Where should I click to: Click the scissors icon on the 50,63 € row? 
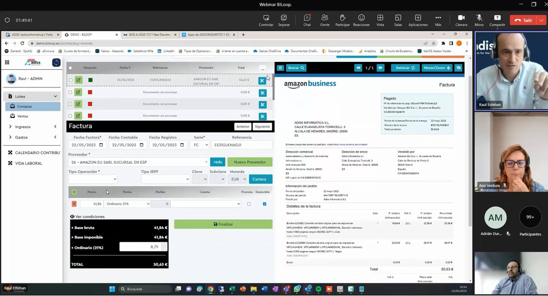click(x=262, y=81)
